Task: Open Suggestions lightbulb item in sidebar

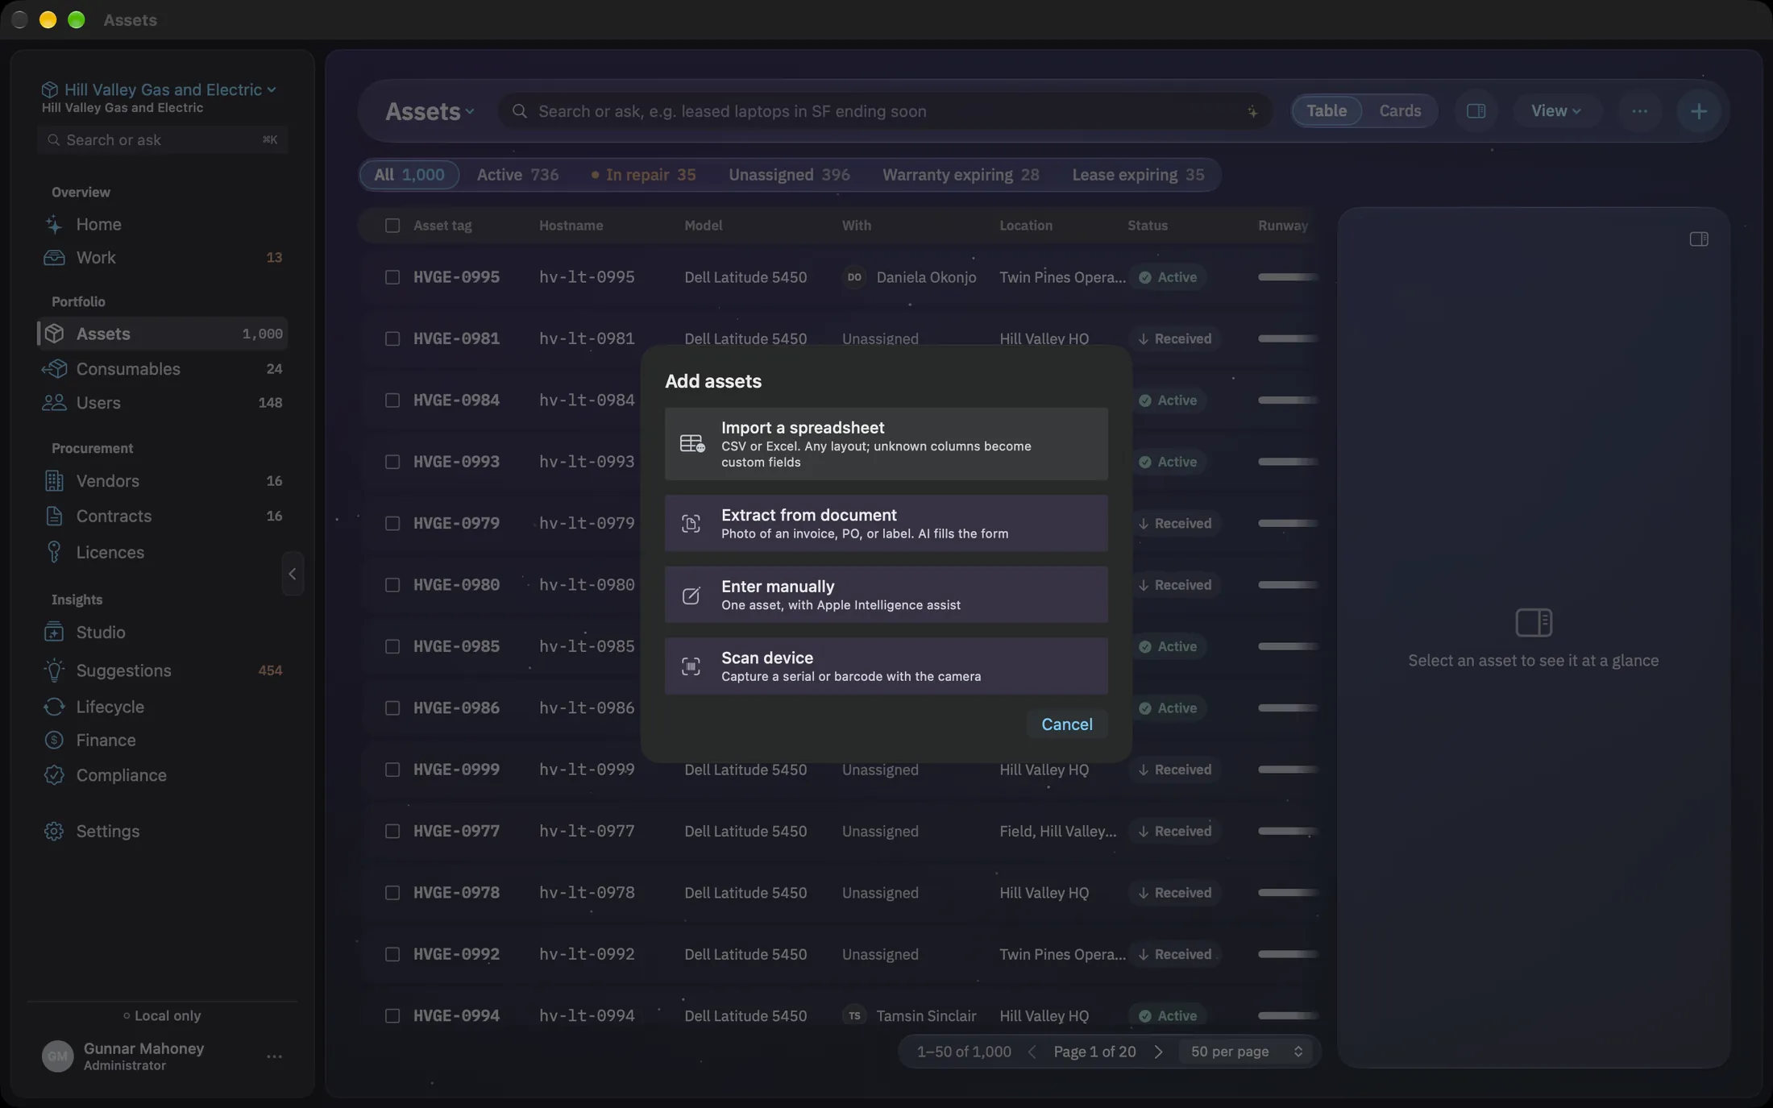Action: [162, 670]
